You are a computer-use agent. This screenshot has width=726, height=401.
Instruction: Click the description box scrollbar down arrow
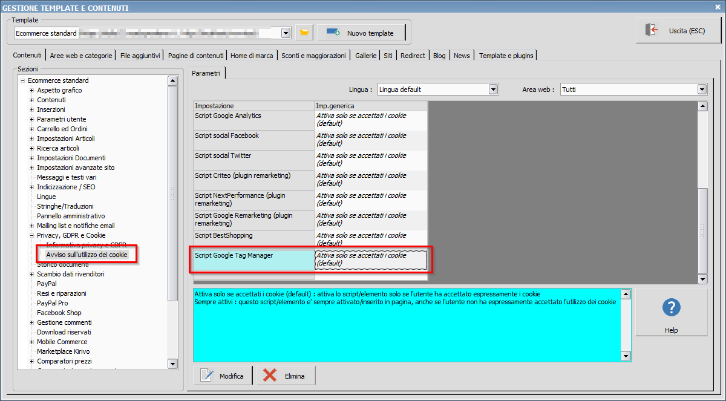click(626, 357)
